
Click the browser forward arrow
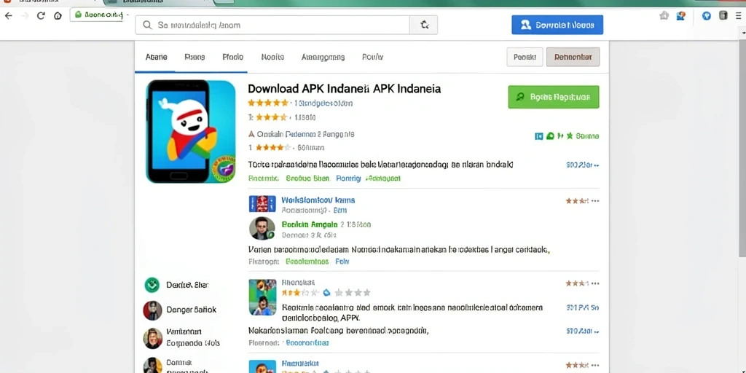(25, 16)
